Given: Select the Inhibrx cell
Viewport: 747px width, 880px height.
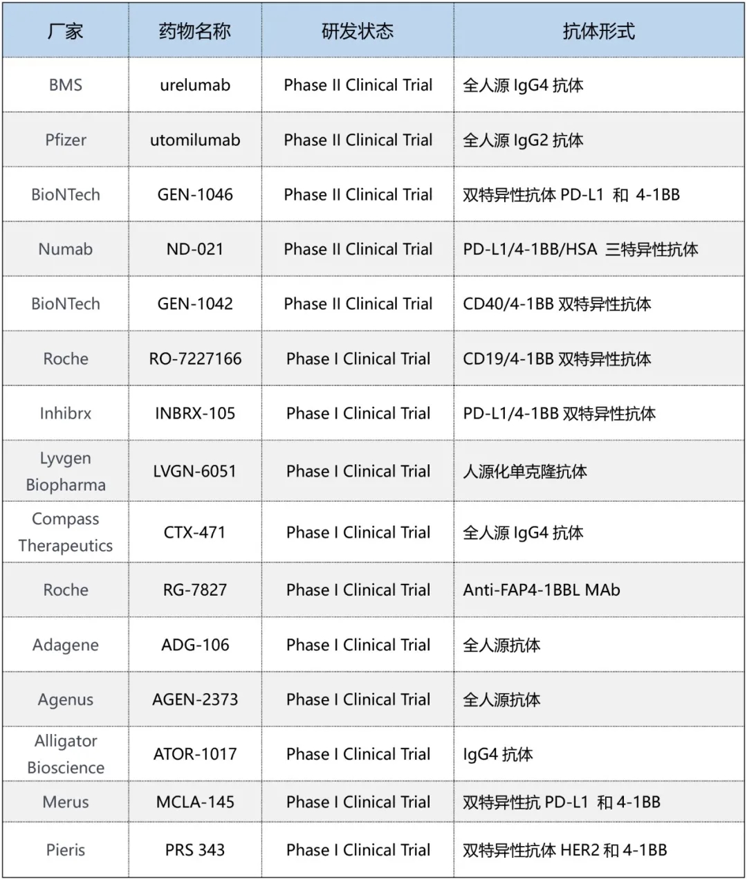Looking at the screenshot, I should pyautogui.click(x=65, y=413).
